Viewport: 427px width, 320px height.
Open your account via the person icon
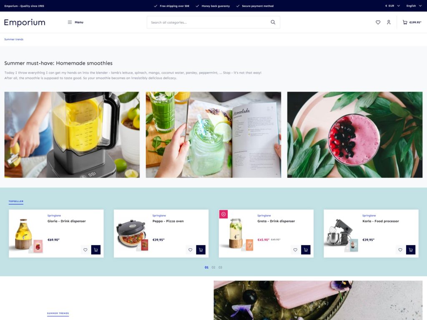[x=389, y=22]
